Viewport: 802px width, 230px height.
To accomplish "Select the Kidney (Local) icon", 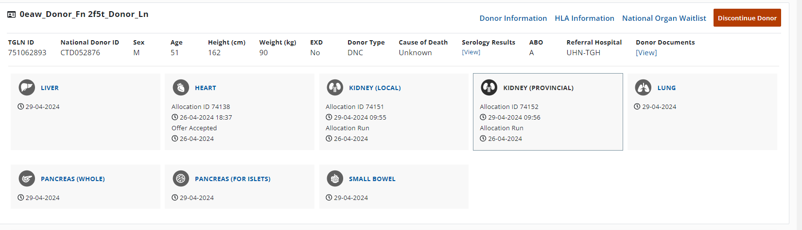I will 335,88.
